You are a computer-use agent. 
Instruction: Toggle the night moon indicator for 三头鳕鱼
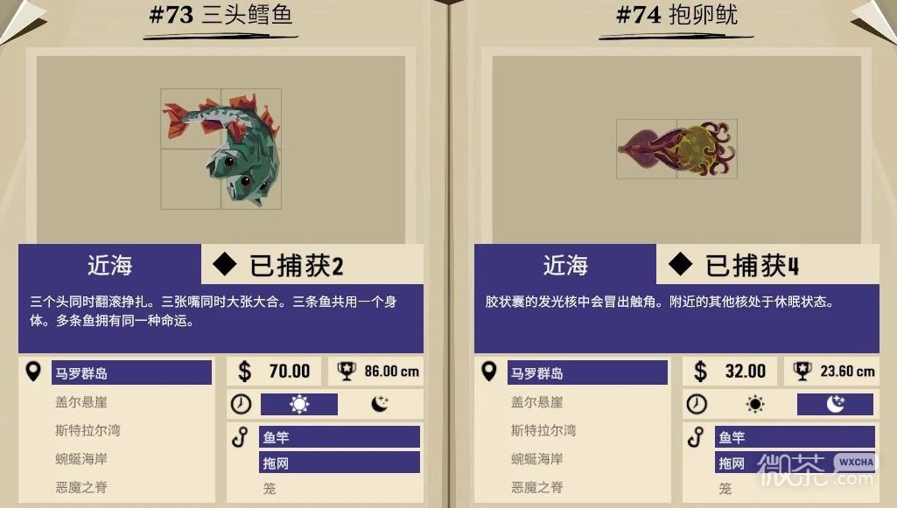[380, 405]
